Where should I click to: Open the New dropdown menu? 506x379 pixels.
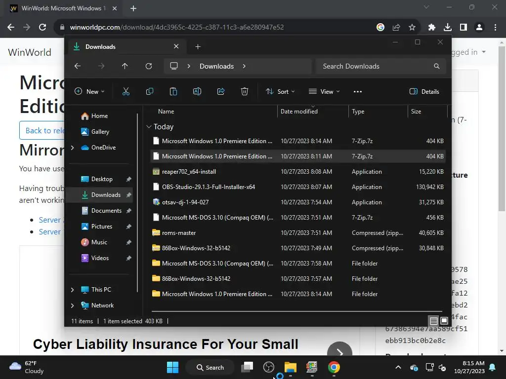coord(89,91)
